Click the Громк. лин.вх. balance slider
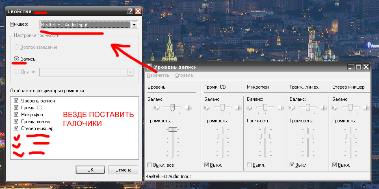This screenshot has height=189, width=379. click(308, 107)
